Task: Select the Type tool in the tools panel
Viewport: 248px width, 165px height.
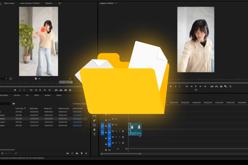Action: tap(95, 134)
